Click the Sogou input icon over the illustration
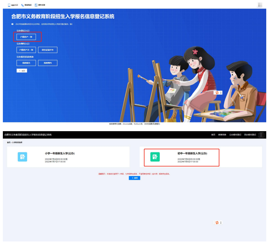 coord(217,93)
